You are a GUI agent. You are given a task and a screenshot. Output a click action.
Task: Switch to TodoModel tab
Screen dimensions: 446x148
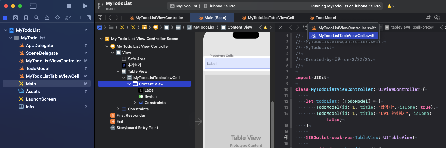(323, 18)
